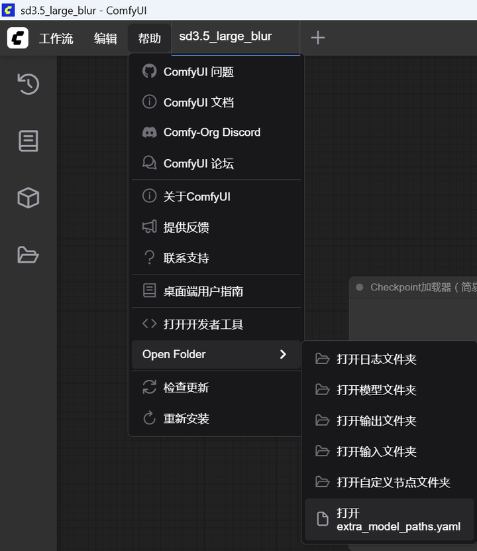Click the folder icon beside 打开输出文件夹
Screen dimensions: 477x551
322,420
